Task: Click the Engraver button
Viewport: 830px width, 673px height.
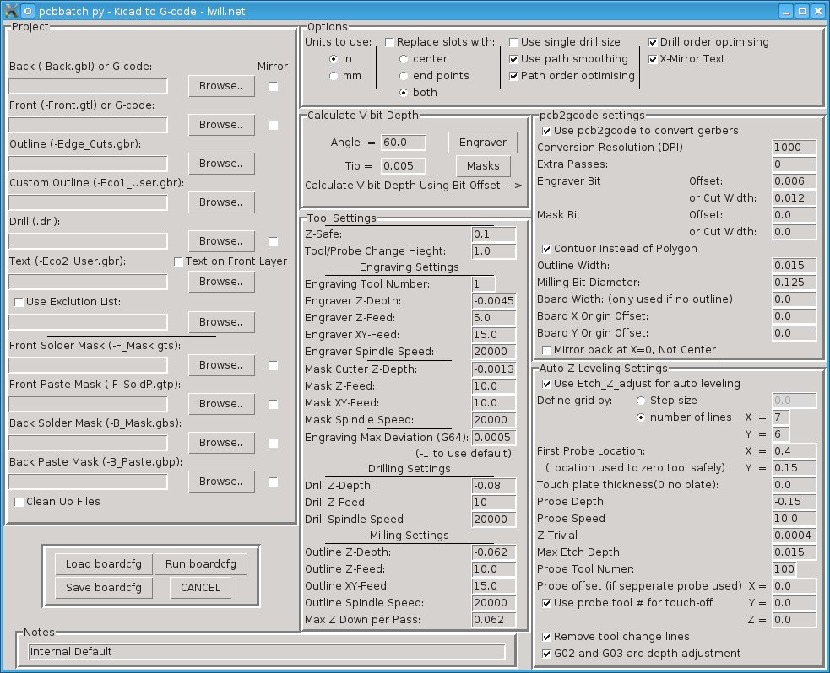Action: tap(483, 143)
